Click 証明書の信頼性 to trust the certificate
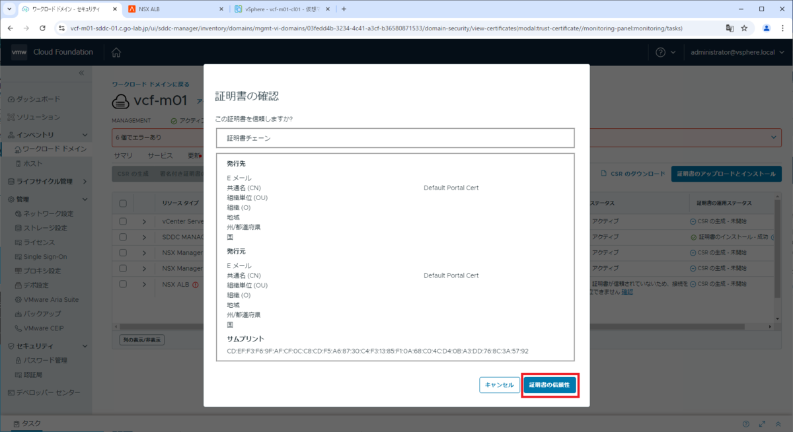Image resolution: width=793 pixels, height=432 pixels. (550, 384)
